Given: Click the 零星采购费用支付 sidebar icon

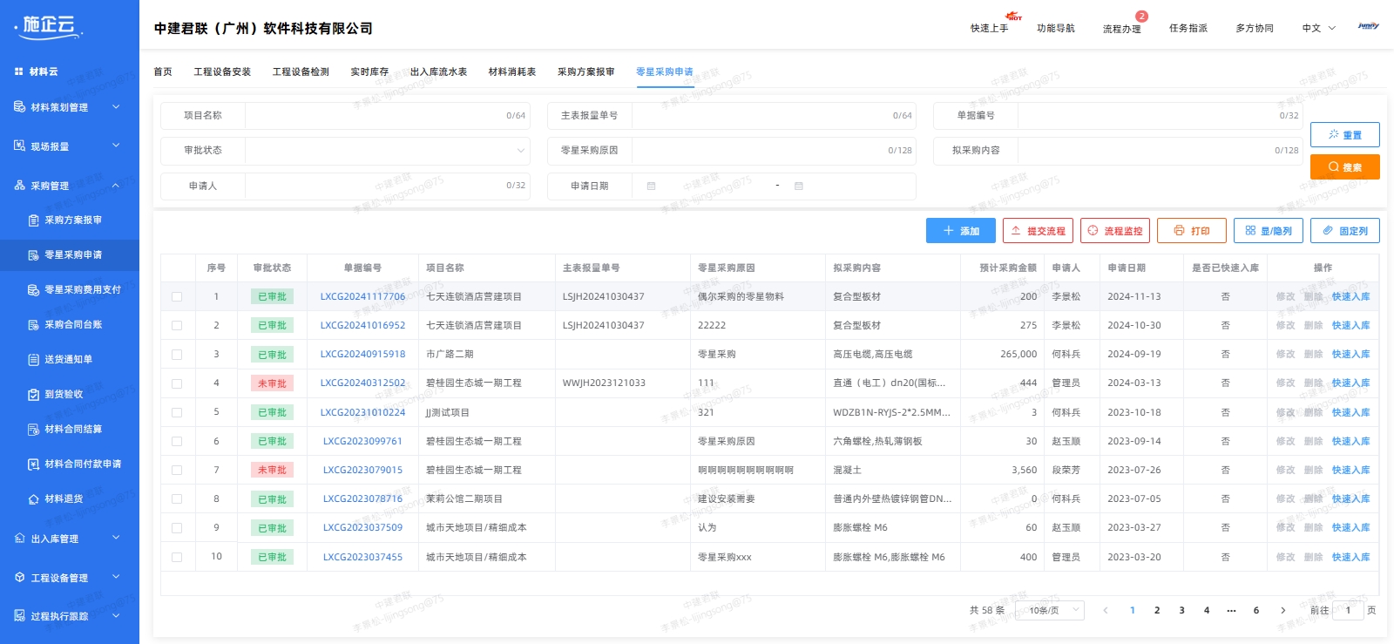Looking at the screenshot, I should 33,290.
